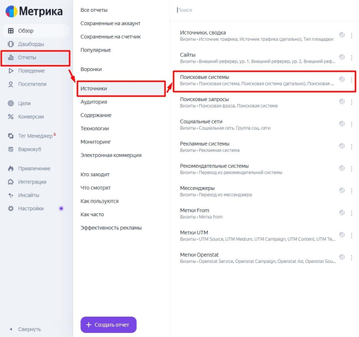Click the pie icon beside Сайты report
This screenshot has width=359, height=337.
pyautogui.click(x=342, y=57)
